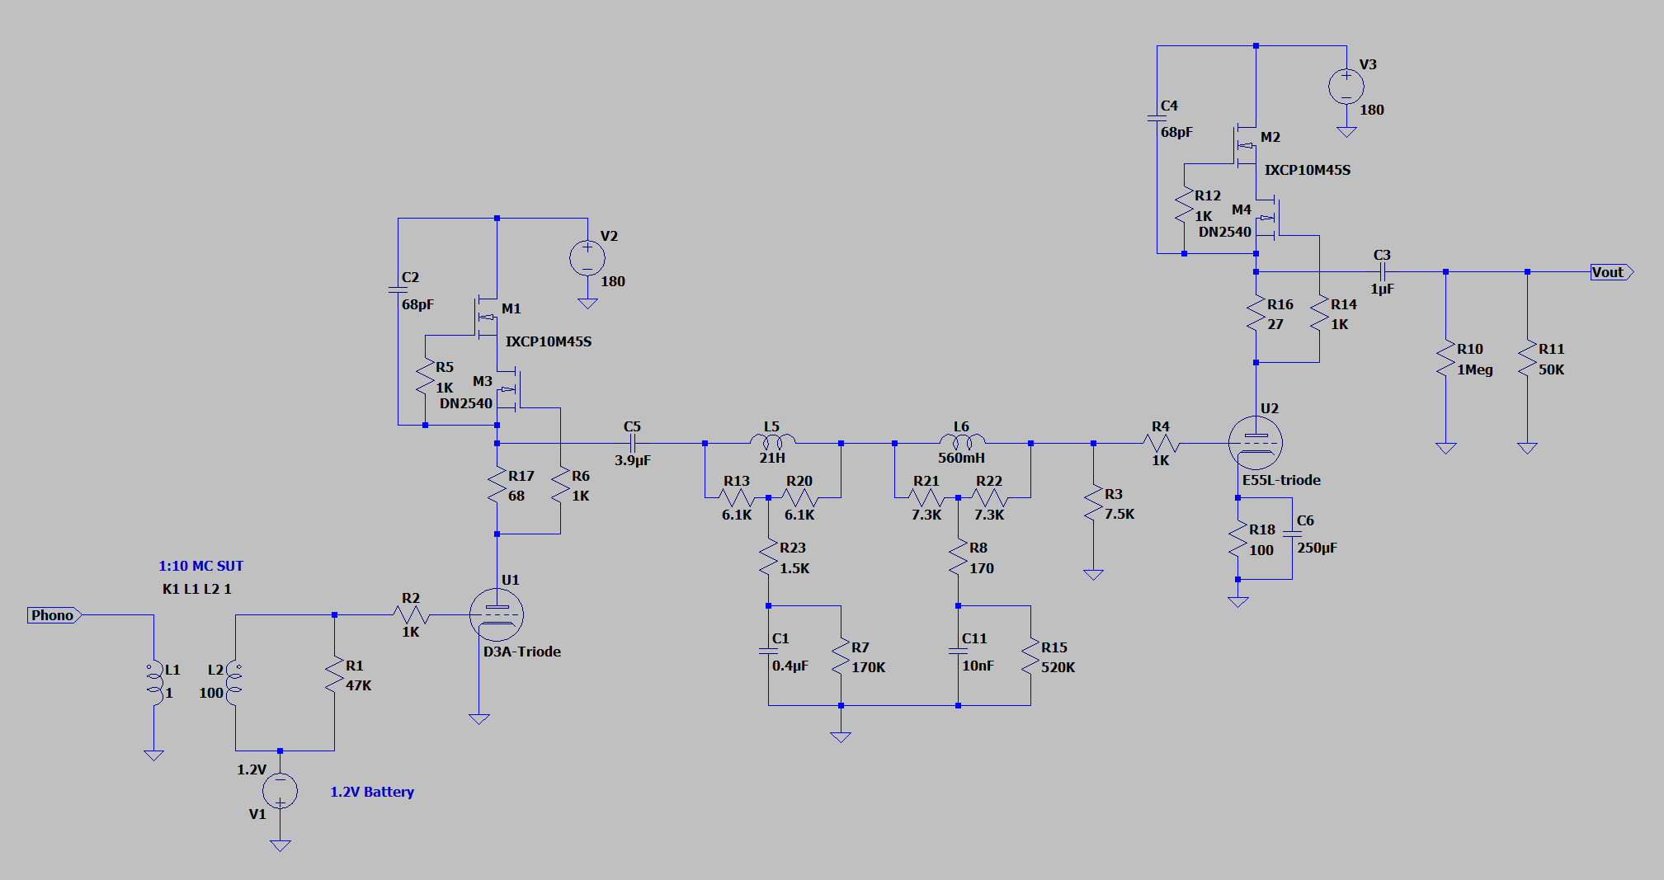Click the Vout output port label

pos(1612,272)
